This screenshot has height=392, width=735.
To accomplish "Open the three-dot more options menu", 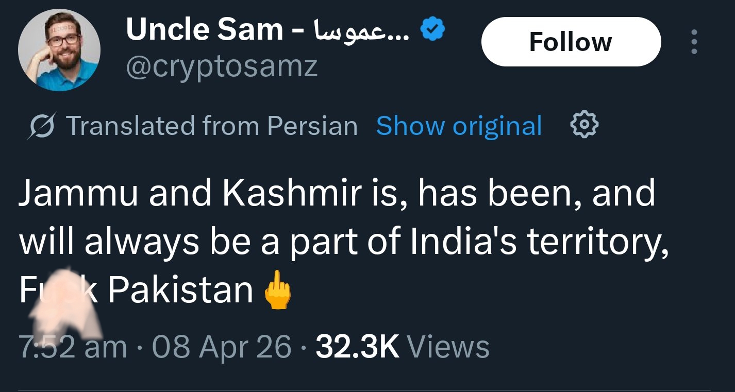I will (x=694, y=42).
